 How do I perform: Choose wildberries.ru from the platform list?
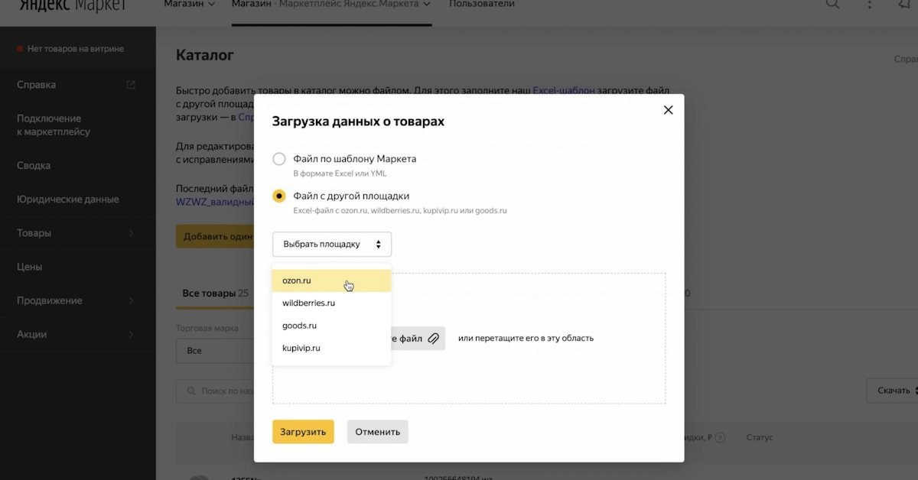(331, 303)
